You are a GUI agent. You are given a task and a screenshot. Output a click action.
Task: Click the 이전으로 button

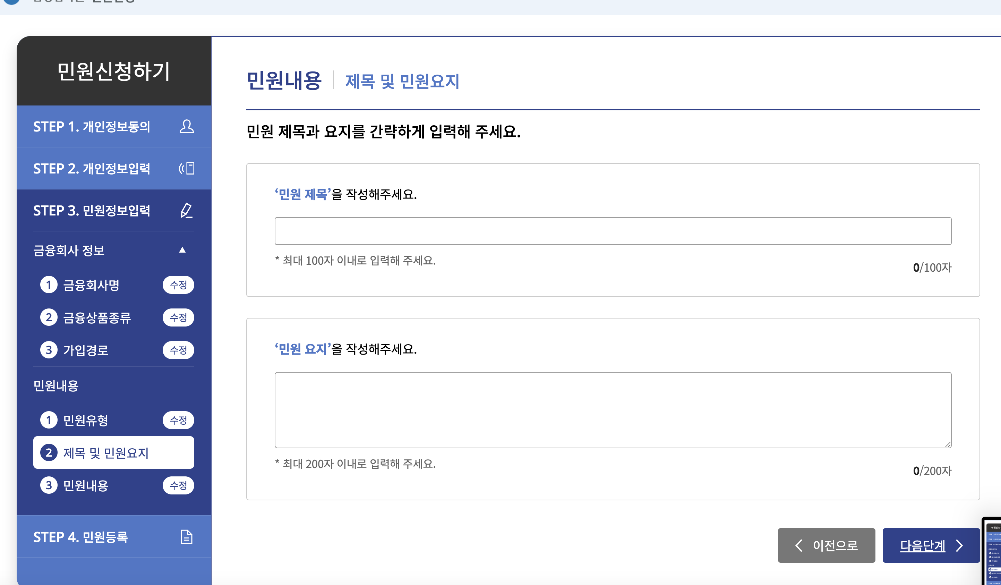click(x=827, y=546)
